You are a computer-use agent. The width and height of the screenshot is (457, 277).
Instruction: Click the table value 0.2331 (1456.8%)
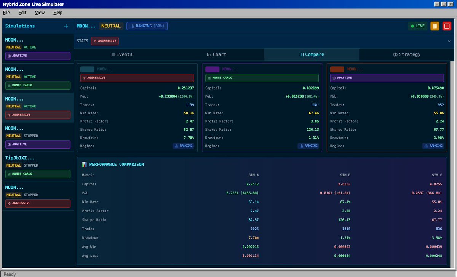[x=243, y=193]
